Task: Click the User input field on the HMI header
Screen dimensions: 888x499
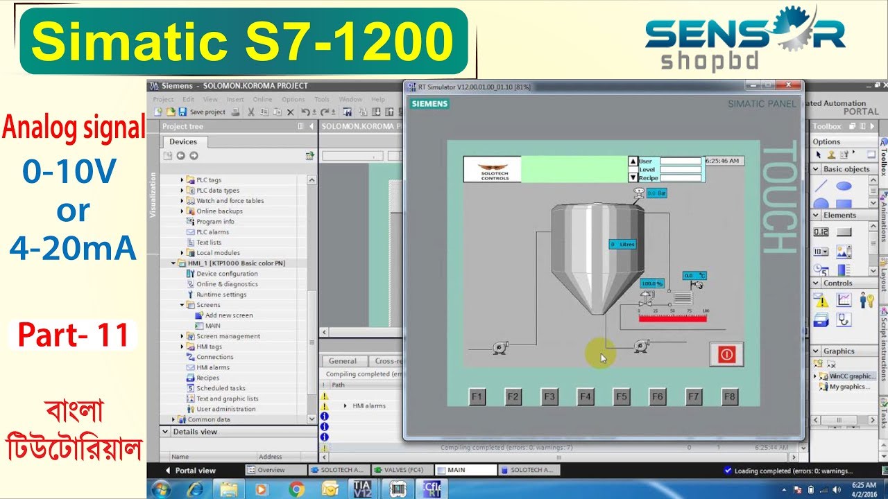Action: (x=680, y=161)
